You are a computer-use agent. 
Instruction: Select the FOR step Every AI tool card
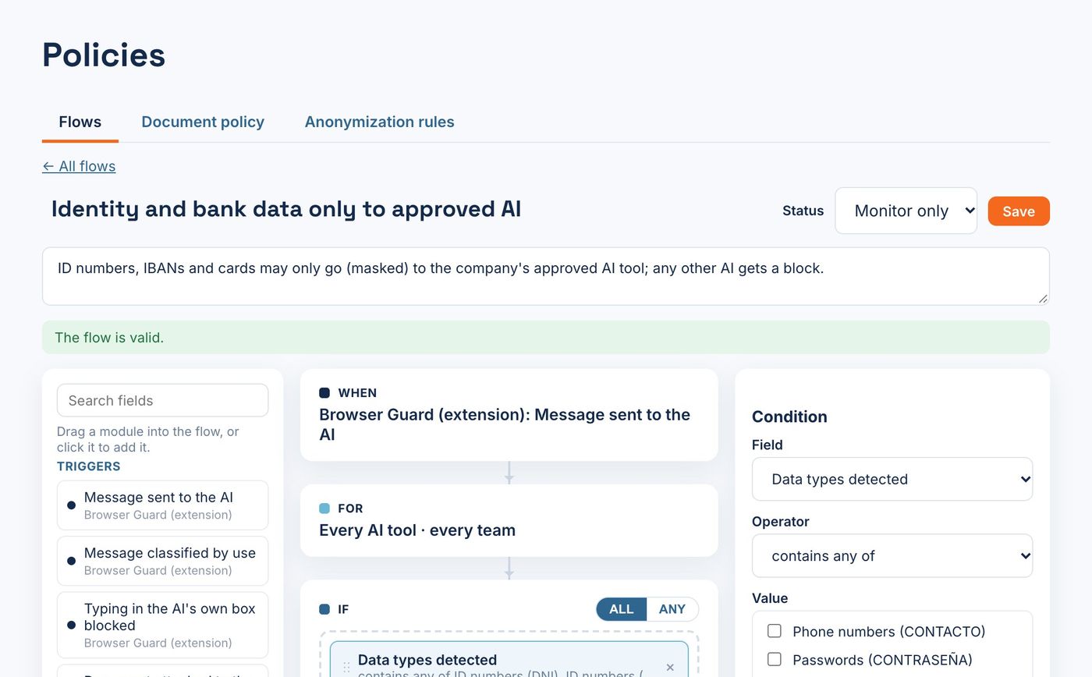tap(509, 520)
